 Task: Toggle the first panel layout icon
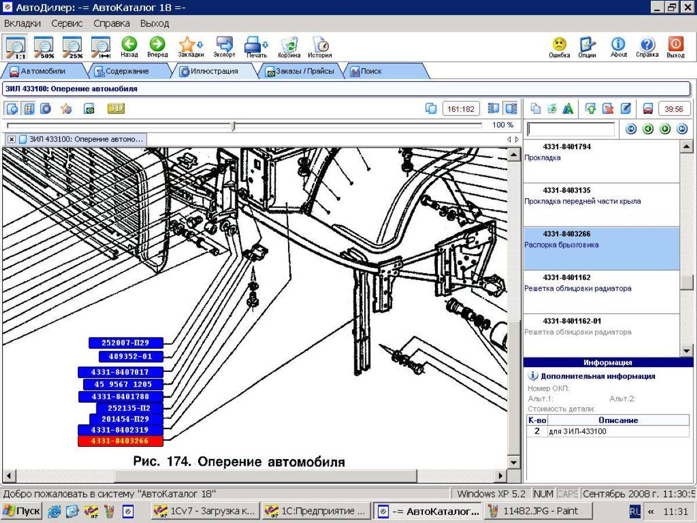(x=494, y=109)
